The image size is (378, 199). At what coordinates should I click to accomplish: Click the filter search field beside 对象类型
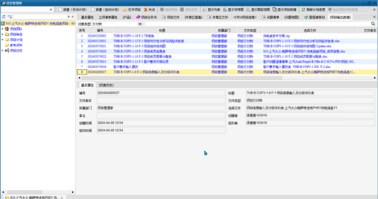[x=258, y=24]
